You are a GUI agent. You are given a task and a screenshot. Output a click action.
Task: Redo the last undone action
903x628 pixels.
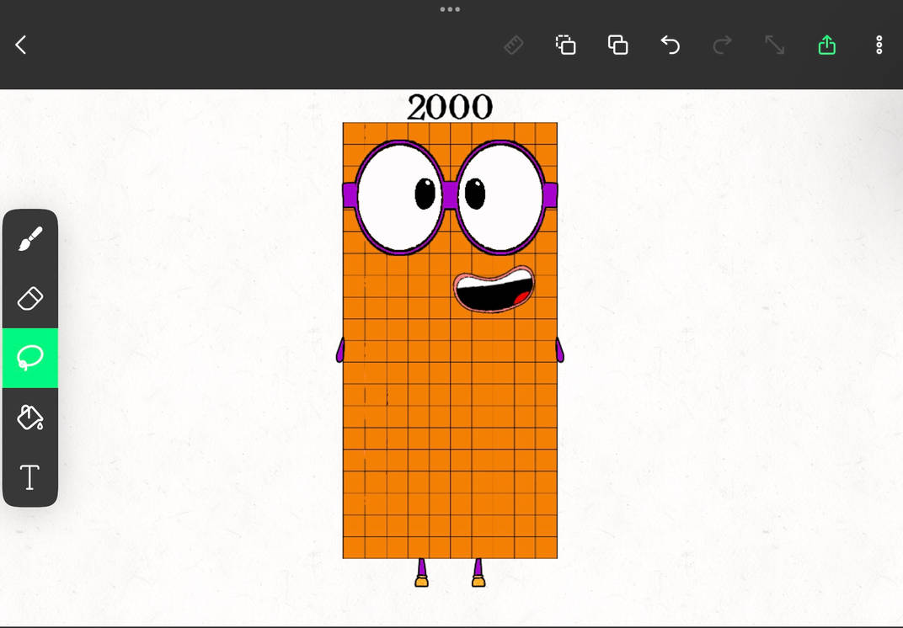tap(722, 45)
